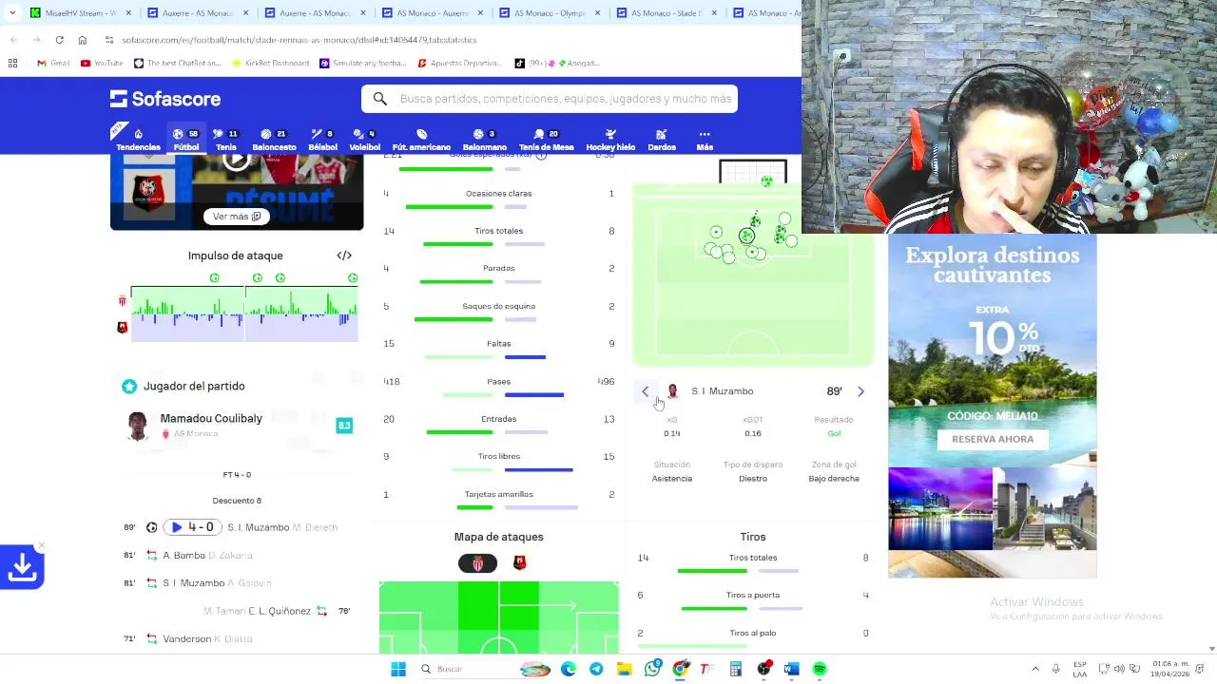This screenshot has width=1217, height=684.
Task: Focus the Sofascore search field
Action: click(550, 99)
